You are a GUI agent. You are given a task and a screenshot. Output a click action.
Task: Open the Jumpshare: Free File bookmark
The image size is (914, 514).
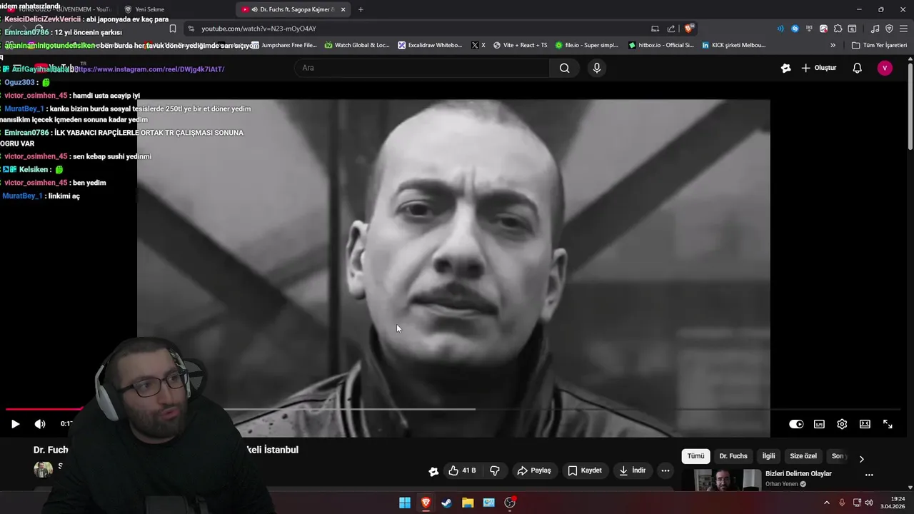point(283,45)
